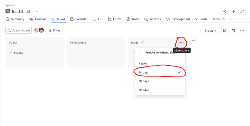
Task: Open project more options next to Testttt title
Action: [37, 11]
